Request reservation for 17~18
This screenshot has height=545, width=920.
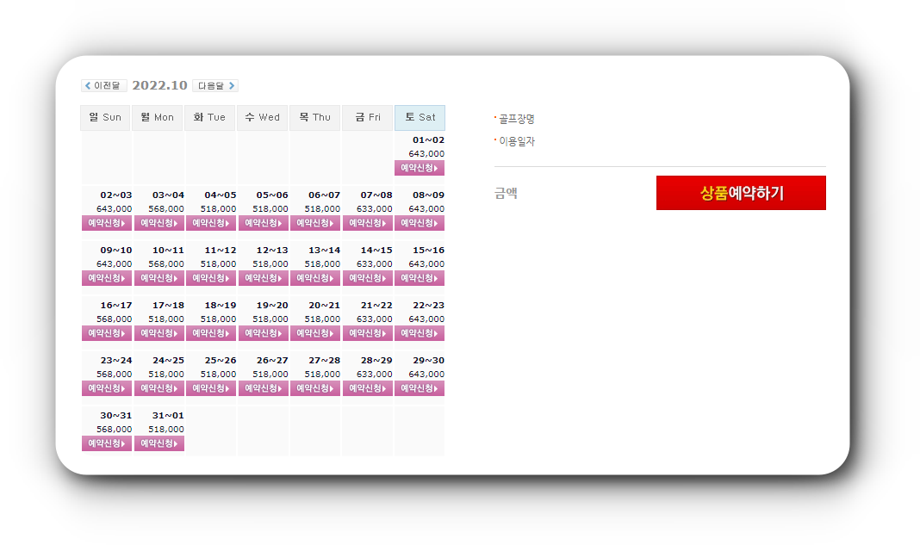[159, 333]
